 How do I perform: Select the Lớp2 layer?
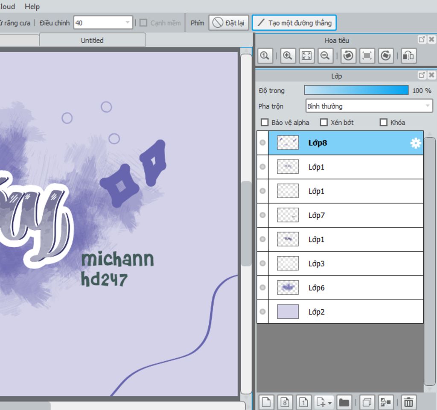[346, 311]
